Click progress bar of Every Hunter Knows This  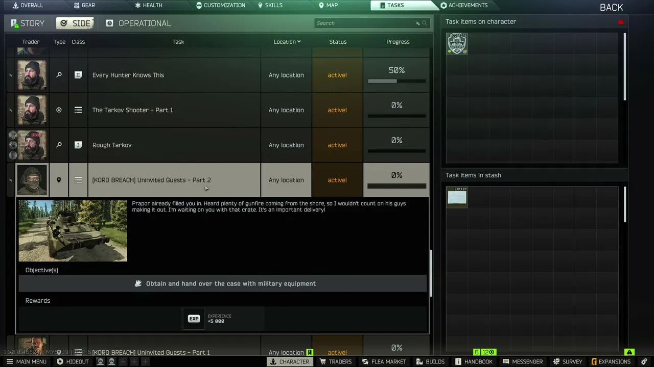(x=396, y=81)
